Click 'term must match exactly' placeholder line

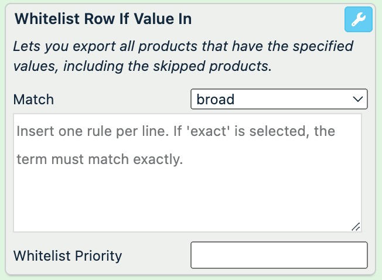(100, 159)
